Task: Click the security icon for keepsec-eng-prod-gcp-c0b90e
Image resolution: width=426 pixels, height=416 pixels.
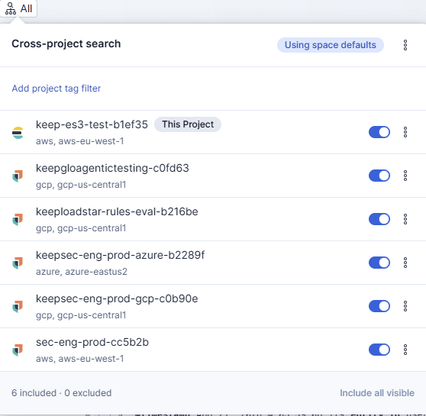Action: click(x=18, y=307)
